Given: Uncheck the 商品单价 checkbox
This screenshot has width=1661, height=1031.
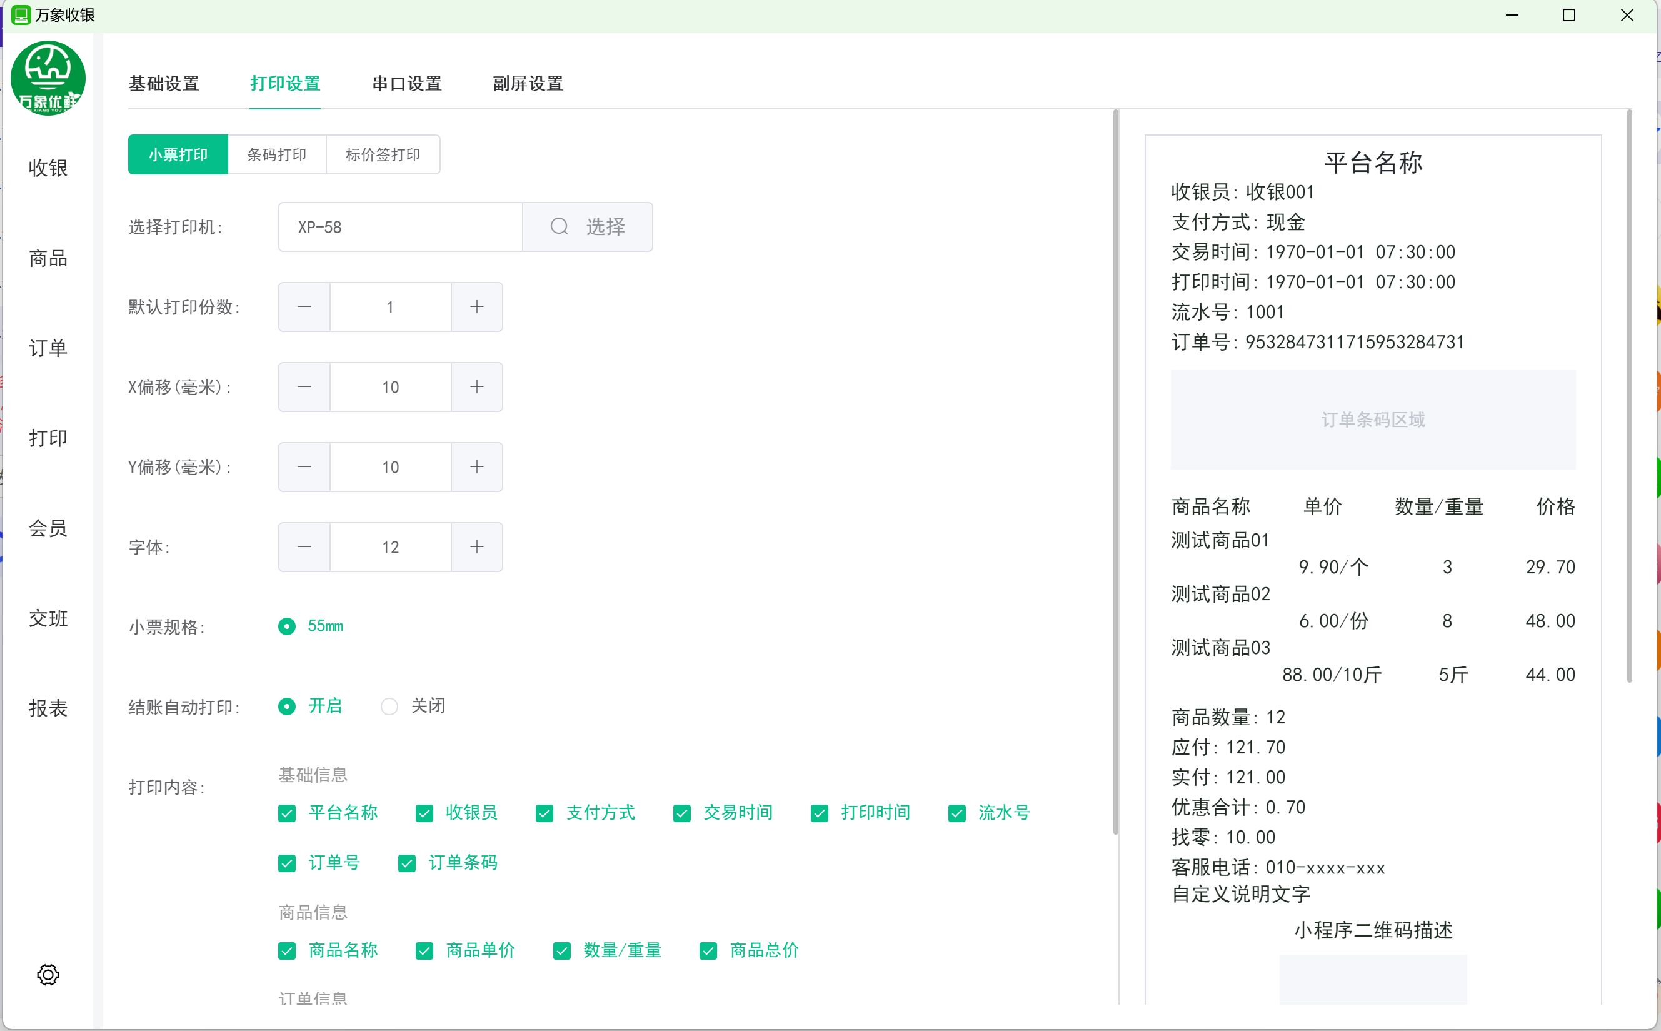Looking at the screenshot, I should [424, 950].
